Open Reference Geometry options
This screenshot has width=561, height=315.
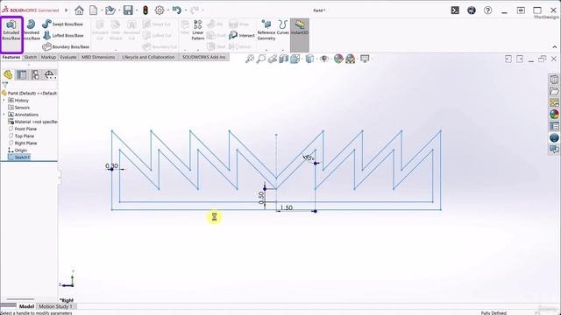(266, 31)
